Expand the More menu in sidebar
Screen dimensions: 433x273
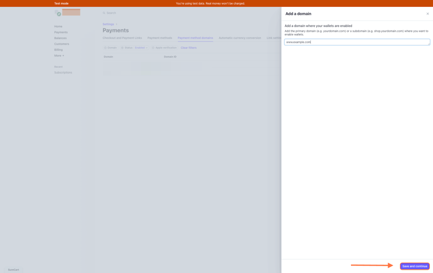pos(59,55)
